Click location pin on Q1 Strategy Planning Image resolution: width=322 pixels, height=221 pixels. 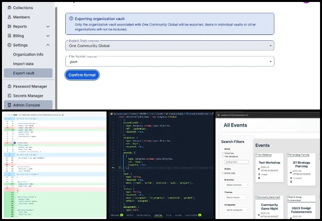coord(291,178)
